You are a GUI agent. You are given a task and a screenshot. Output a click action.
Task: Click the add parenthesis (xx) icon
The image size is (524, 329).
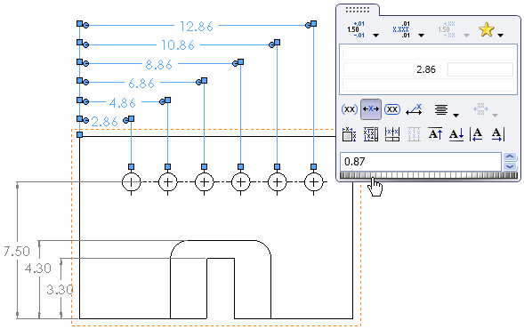(x=350, y=109)
